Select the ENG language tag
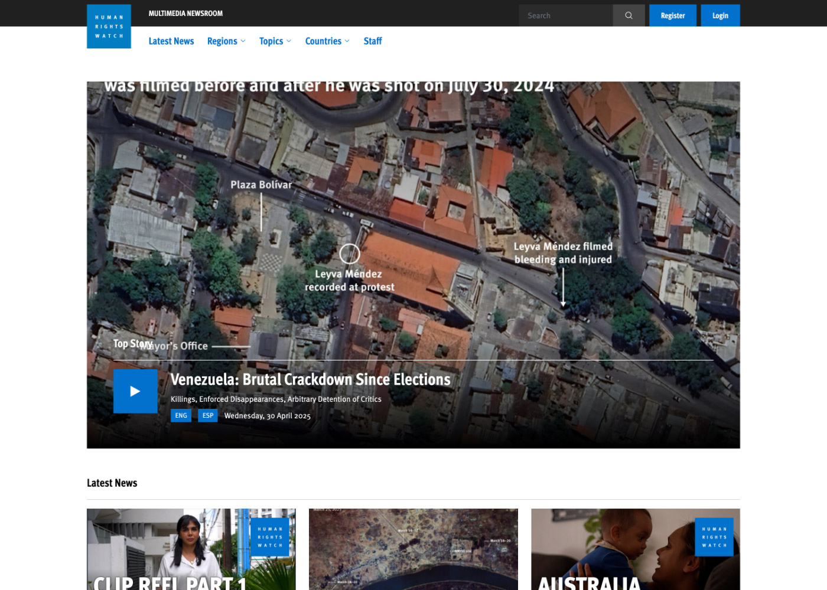827x590 pixels. click(181, 416)
